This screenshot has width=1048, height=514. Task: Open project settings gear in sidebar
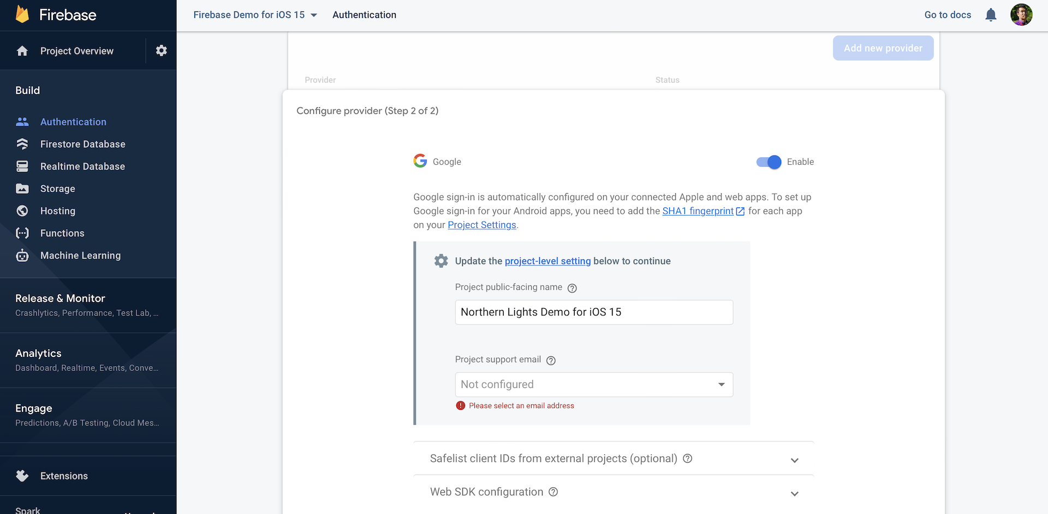(x=161, y=51)
